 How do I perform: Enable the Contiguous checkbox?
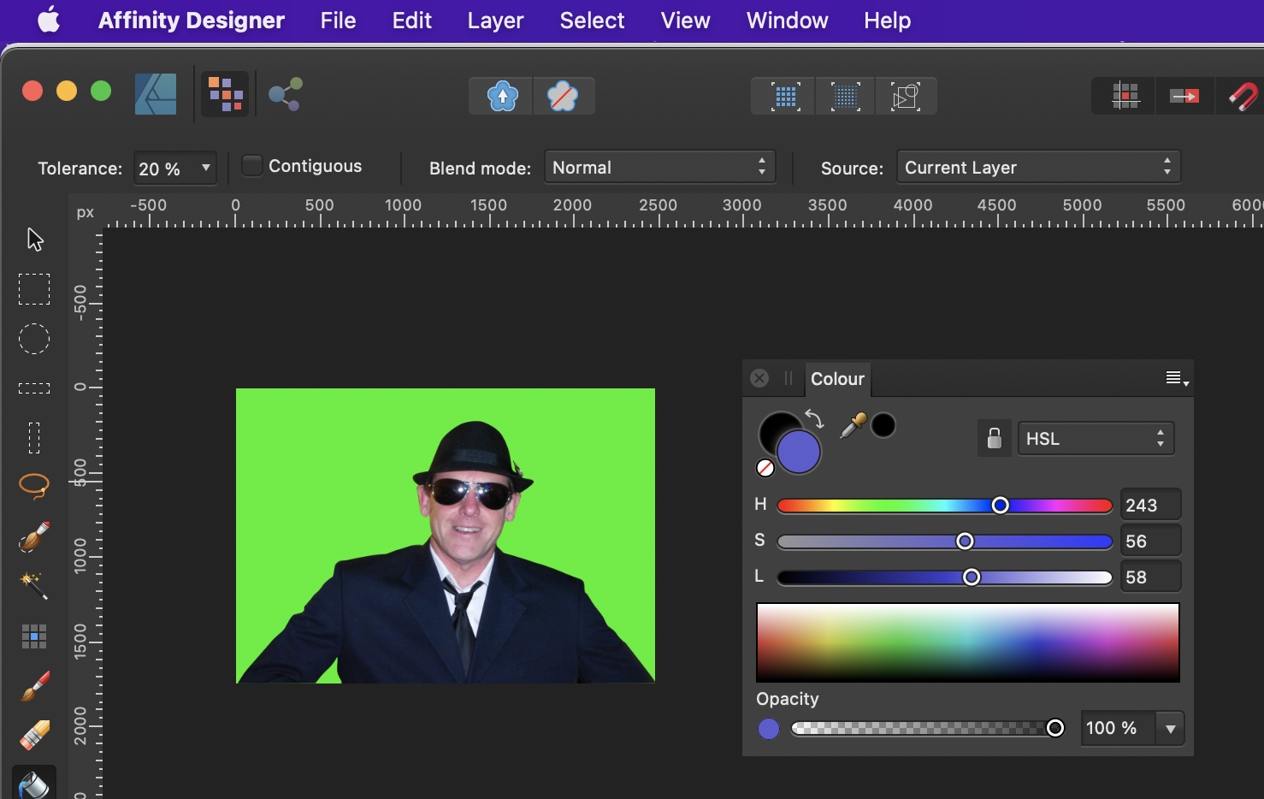tap(251, 165)
